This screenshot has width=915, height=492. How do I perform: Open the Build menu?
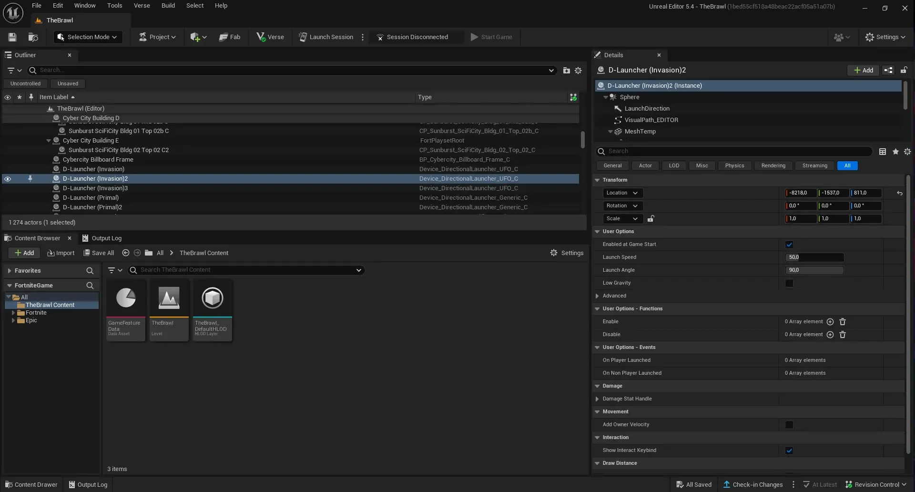pyautogui.click(x=168, y=6)
